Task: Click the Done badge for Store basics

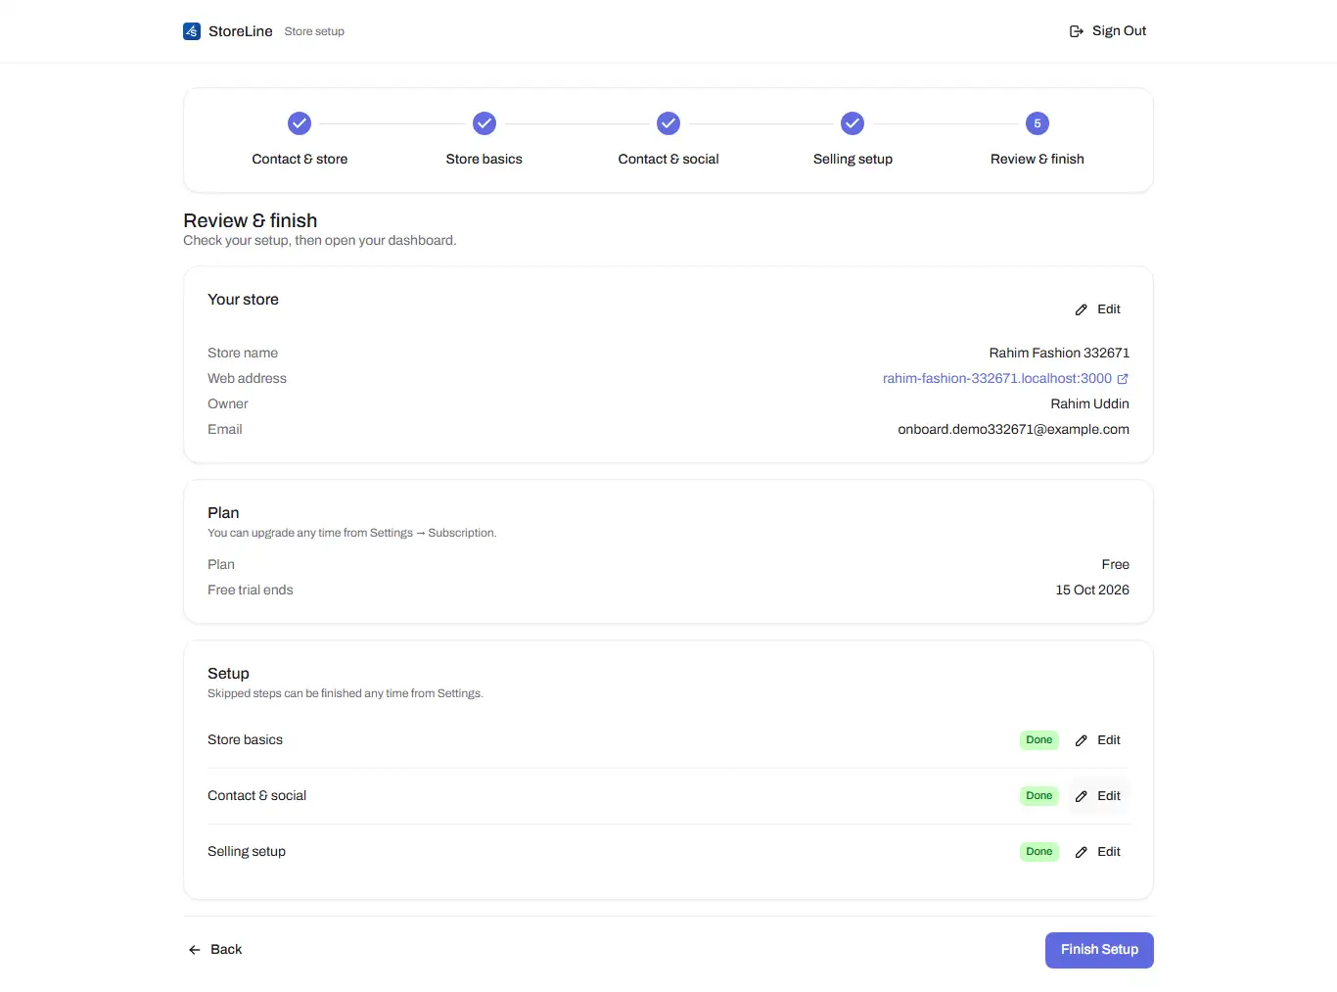Action: pyautogui.click(x=1039, y=740)
